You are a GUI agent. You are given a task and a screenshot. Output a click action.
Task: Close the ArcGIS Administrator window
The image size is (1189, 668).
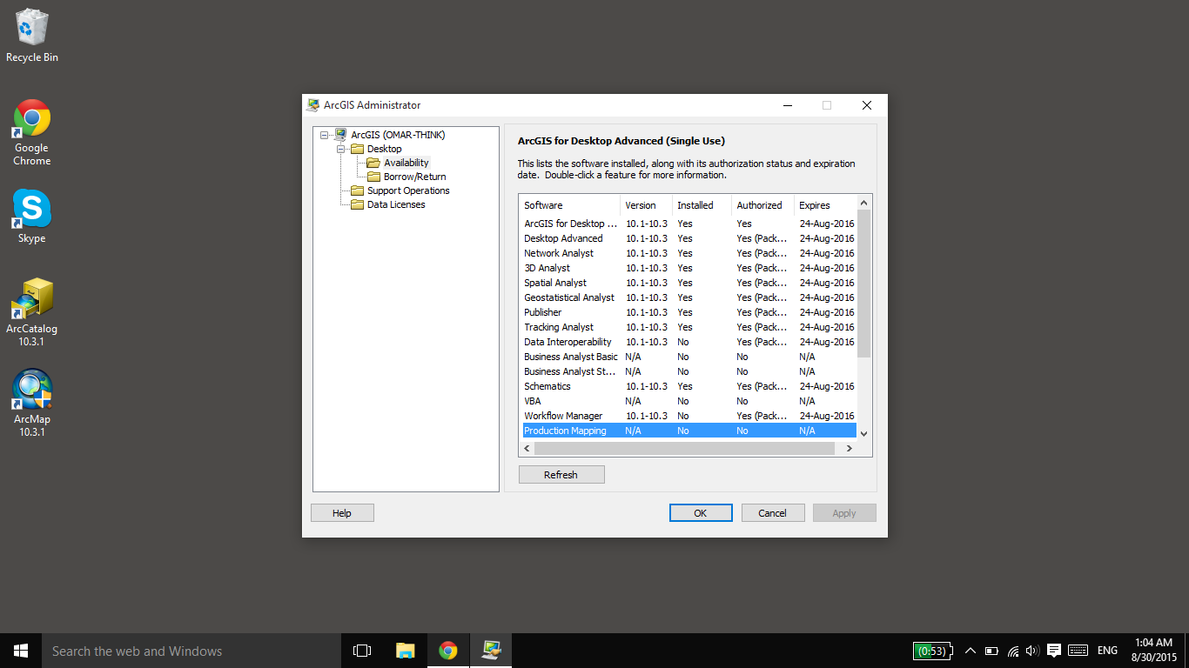pos(867,105)
